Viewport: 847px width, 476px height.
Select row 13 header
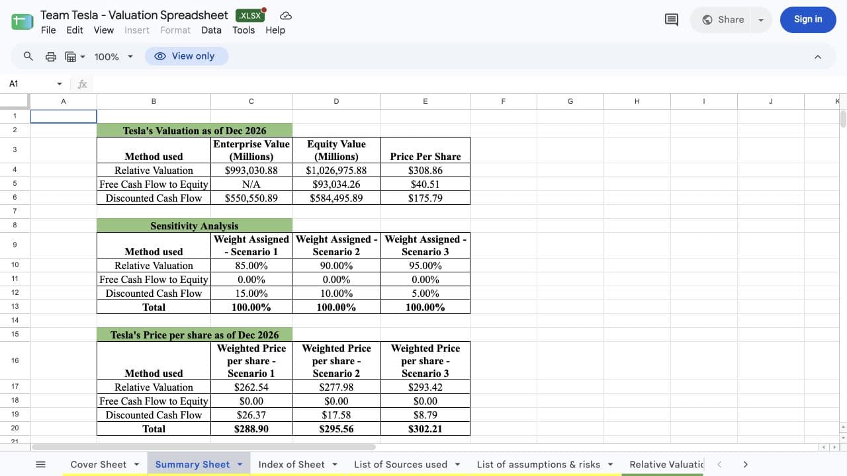pos(15,307)
